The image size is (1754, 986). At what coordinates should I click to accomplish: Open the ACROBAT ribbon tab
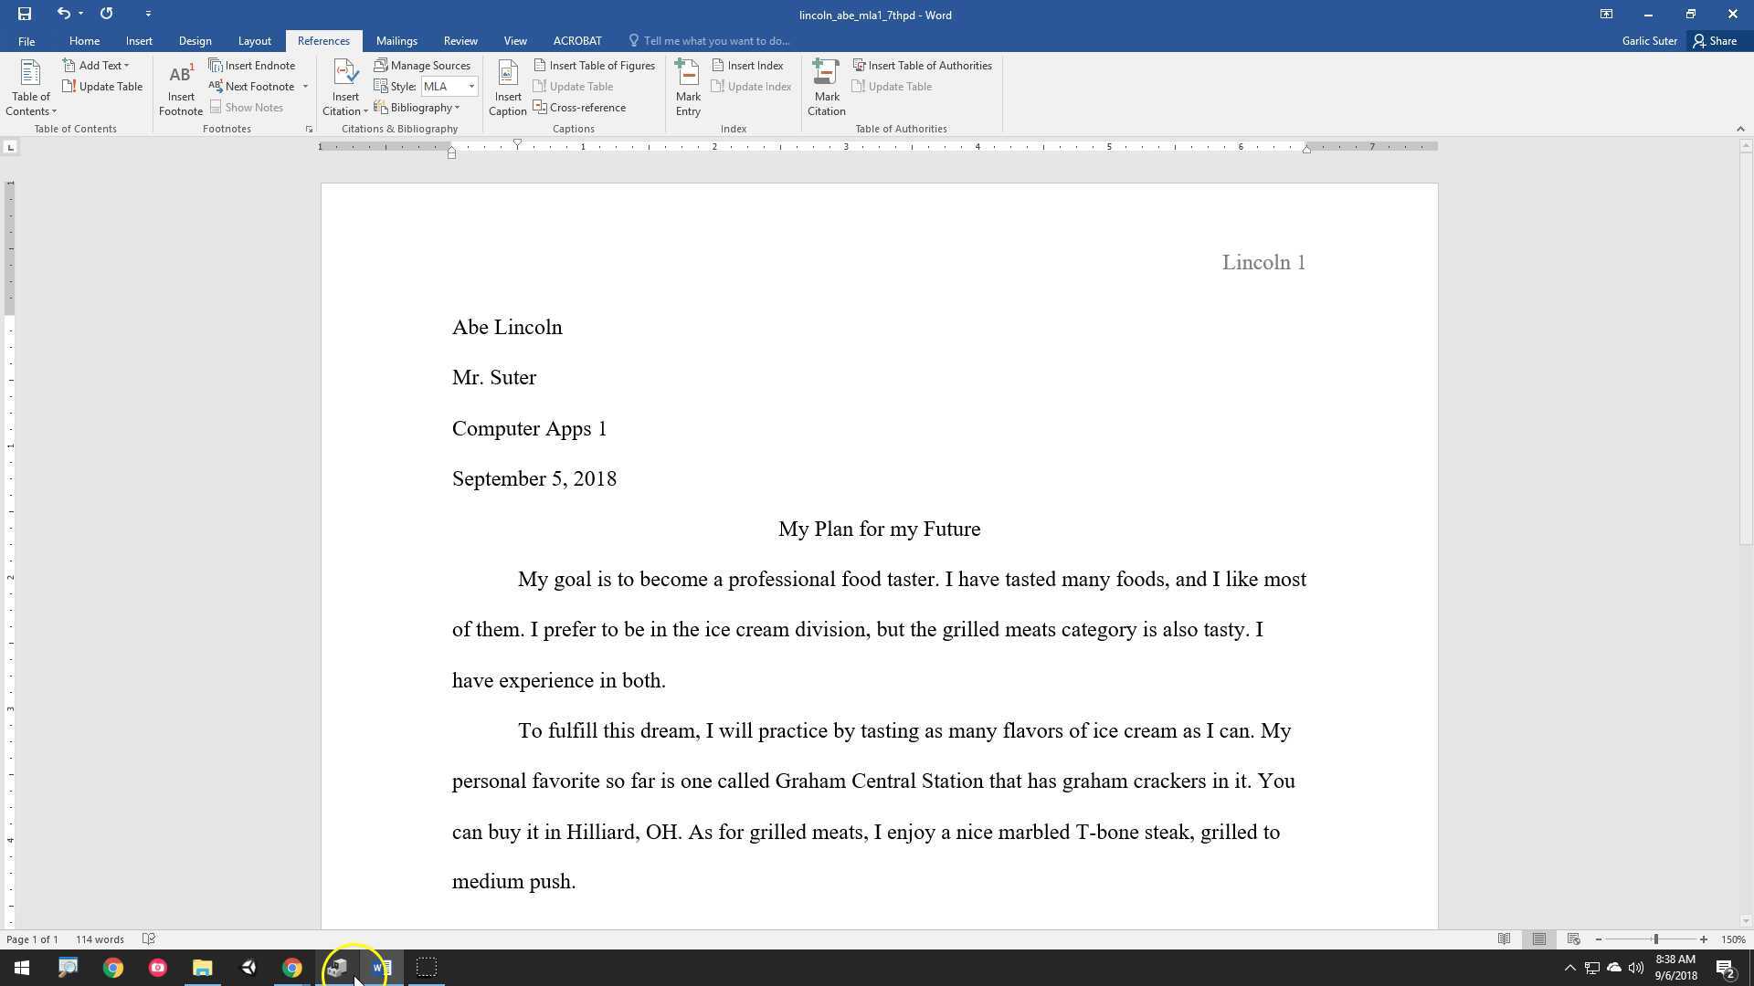pyautogui.click(x=576, y=40)
